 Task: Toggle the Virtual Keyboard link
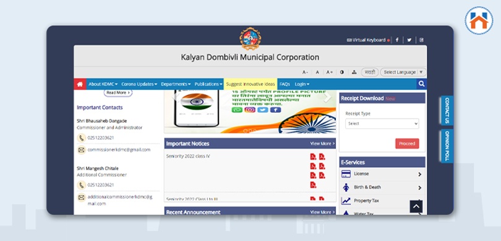[368, 40]
